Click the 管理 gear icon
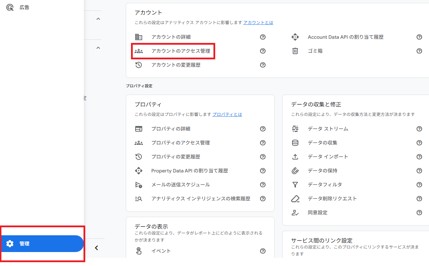 coord(10,244)
